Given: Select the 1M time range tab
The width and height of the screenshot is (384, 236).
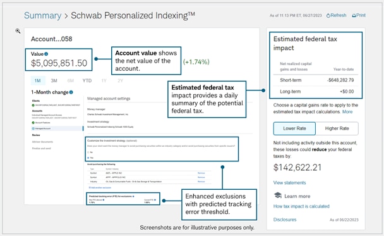Looking at the screenshot, I should (x=37, y=81).
